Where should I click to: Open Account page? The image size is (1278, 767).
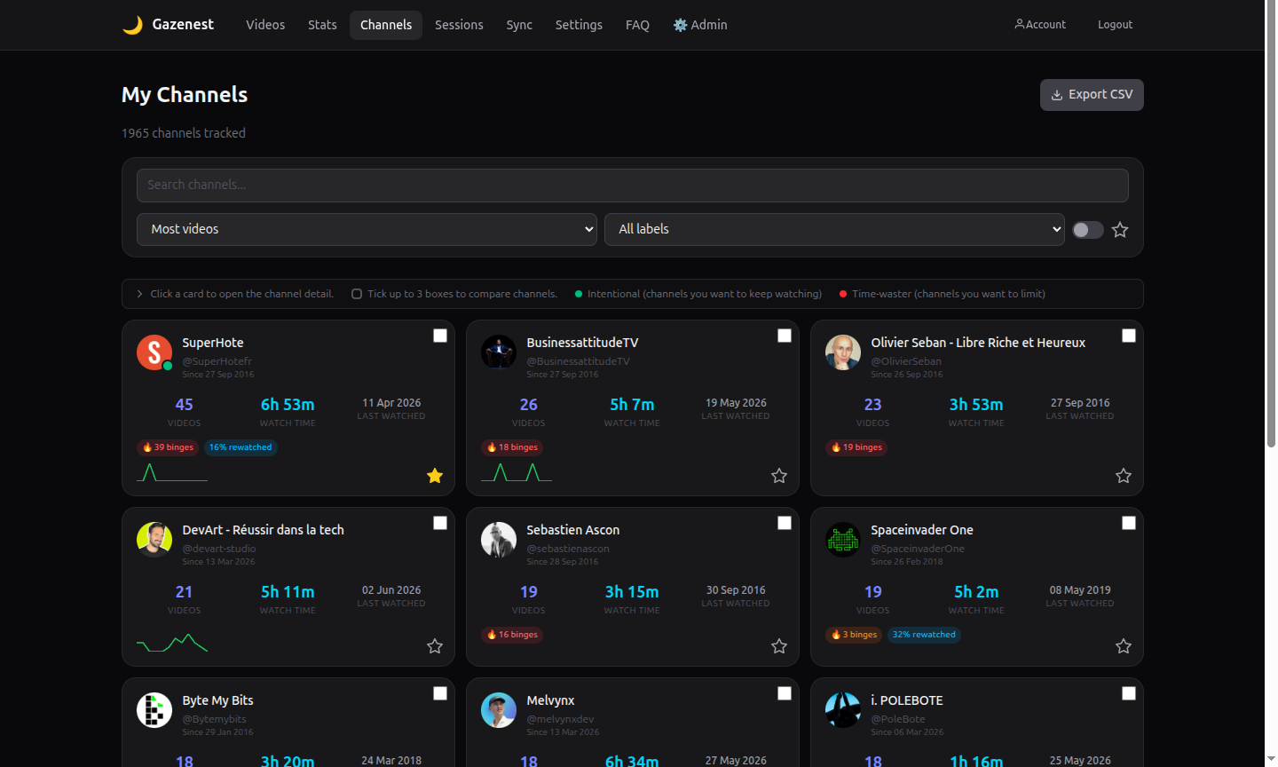point(1040,25)
